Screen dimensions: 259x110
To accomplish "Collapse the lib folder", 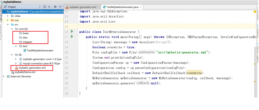I will (12, 55).
